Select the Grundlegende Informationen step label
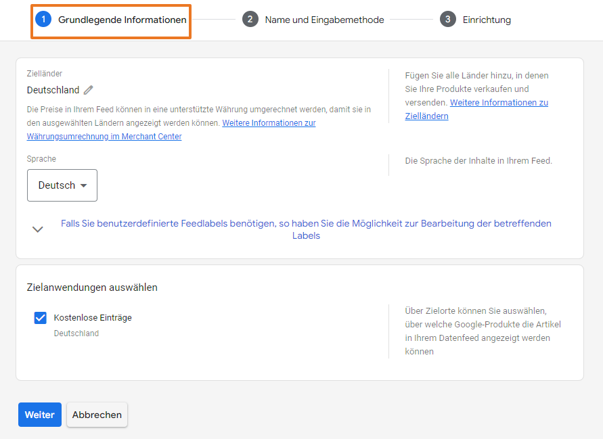The height and width of the screenshot is (439, 603). (122, 20)
